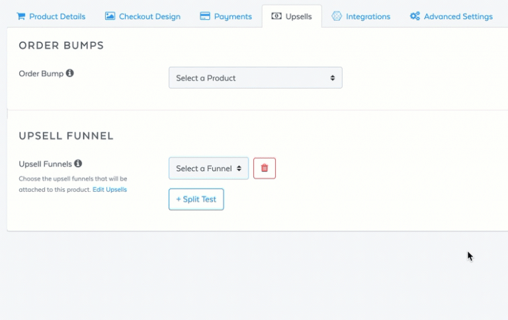Image resolution: width=508 pixels, height=320 pixels.
Task: Add a split test with + Split Test
Action: click(196, 199)
